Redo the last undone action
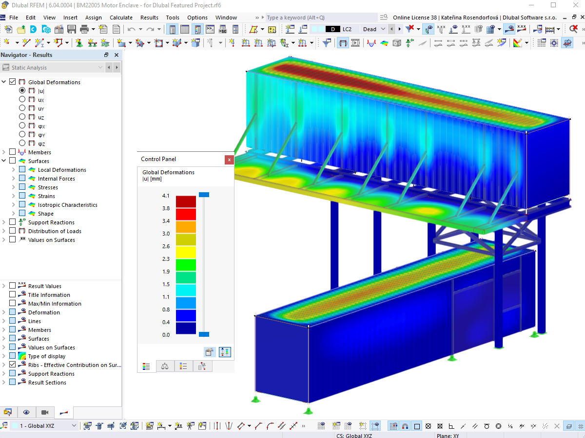Viewport: 585px width, 438px height. click(x=150, y=29)
